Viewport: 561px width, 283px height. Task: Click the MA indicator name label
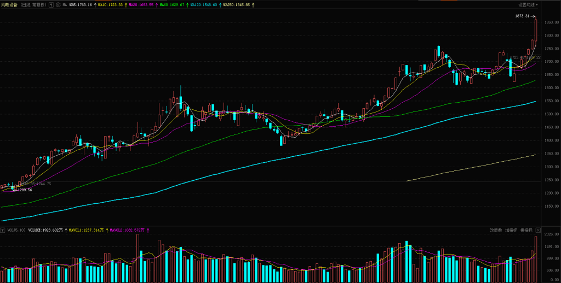65,4
